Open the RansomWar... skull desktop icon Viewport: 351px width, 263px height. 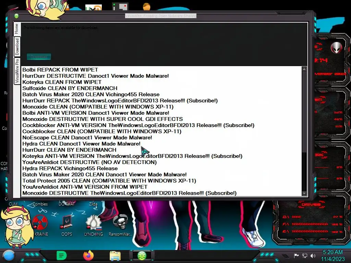pyautogui.click(x=120, y=225)
